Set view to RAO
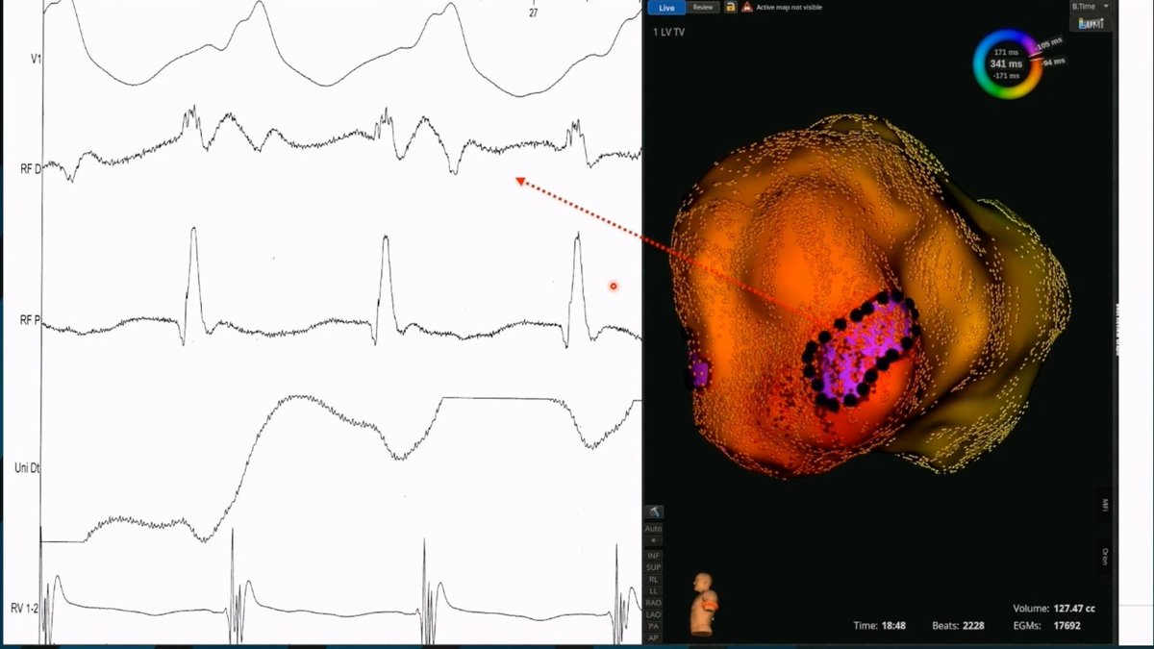 coord(654,603)
